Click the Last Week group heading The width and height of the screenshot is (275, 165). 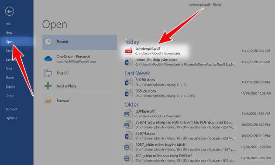(x=137, y=73)
